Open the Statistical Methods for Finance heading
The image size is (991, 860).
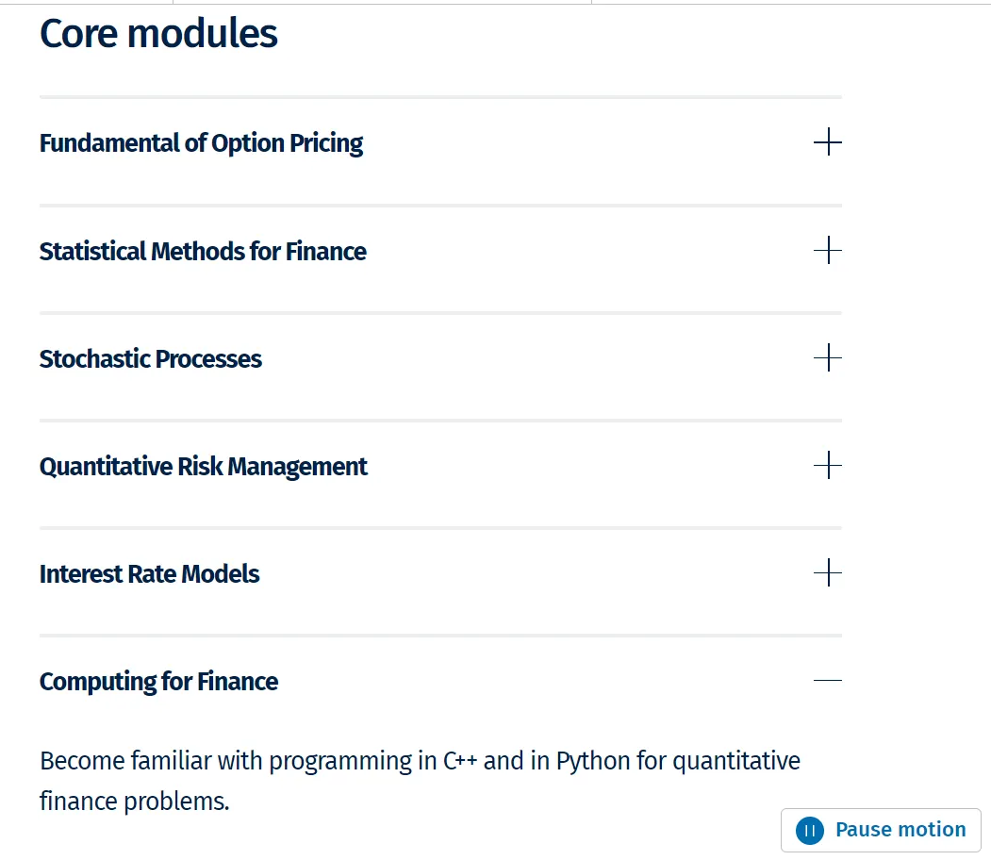203,252
